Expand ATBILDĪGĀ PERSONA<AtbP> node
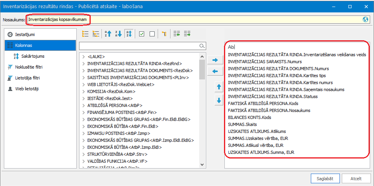 click(x=83, y=105)
